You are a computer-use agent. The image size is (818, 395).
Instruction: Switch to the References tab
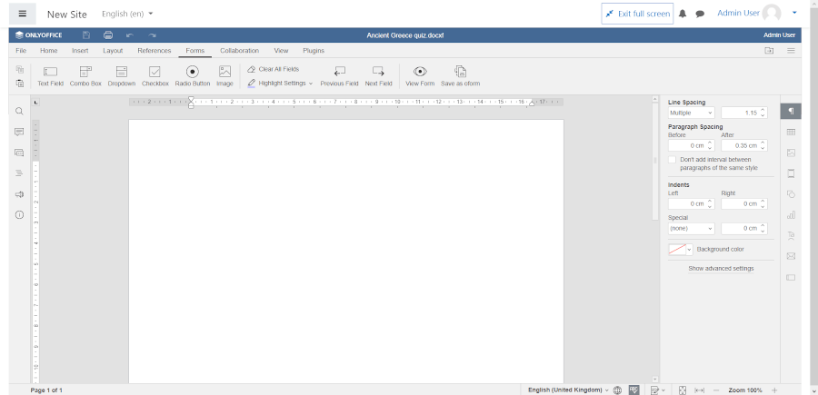pyautogui.click(x=154, y=51)
